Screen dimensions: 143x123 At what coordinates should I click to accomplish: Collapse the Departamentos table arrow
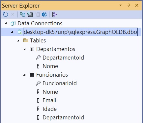[24, 49]
